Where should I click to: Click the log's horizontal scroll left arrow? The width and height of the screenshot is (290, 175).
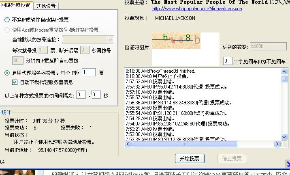click(128, 144)
